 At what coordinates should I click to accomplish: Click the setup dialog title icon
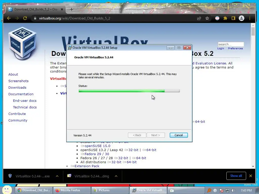tap(70, 48)
